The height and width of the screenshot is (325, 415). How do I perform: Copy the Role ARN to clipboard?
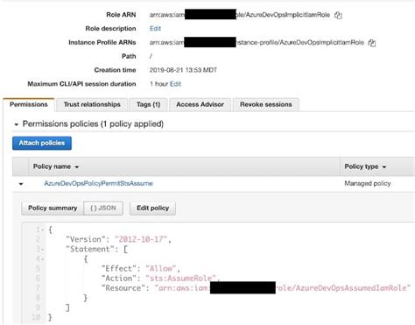338,15
